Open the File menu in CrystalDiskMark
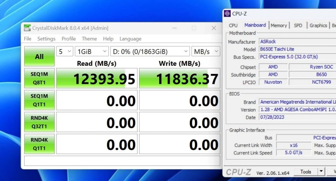Image resolution: width=336 pixels, height=181 pixels. click(x=28, y=39)
